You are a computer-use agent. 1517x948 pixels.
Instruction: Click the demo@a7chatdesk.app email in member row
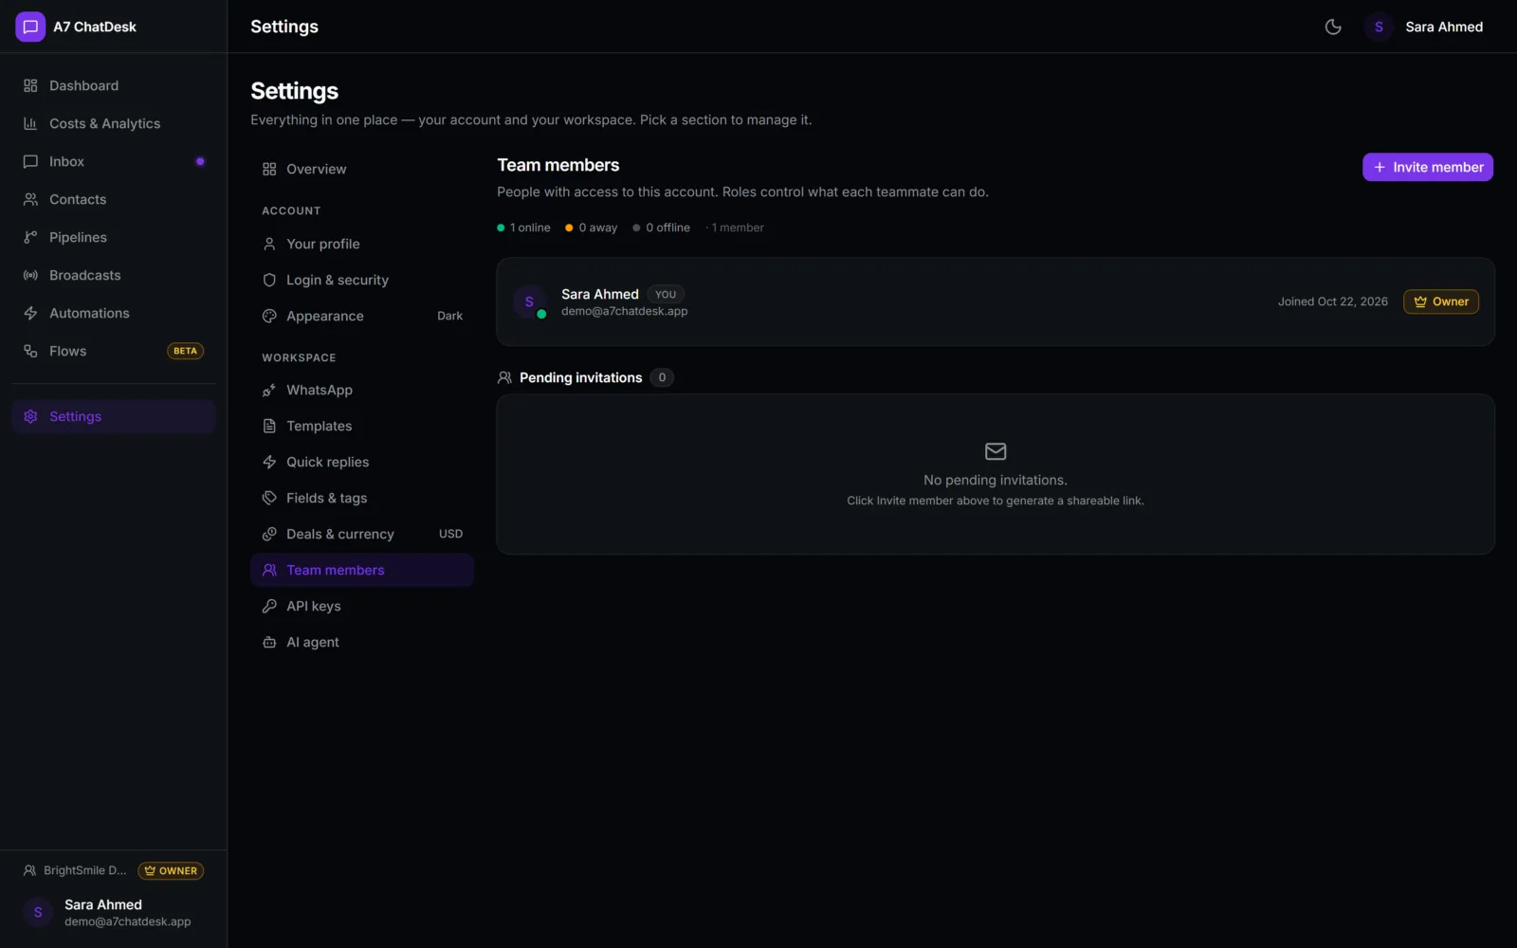624,311
